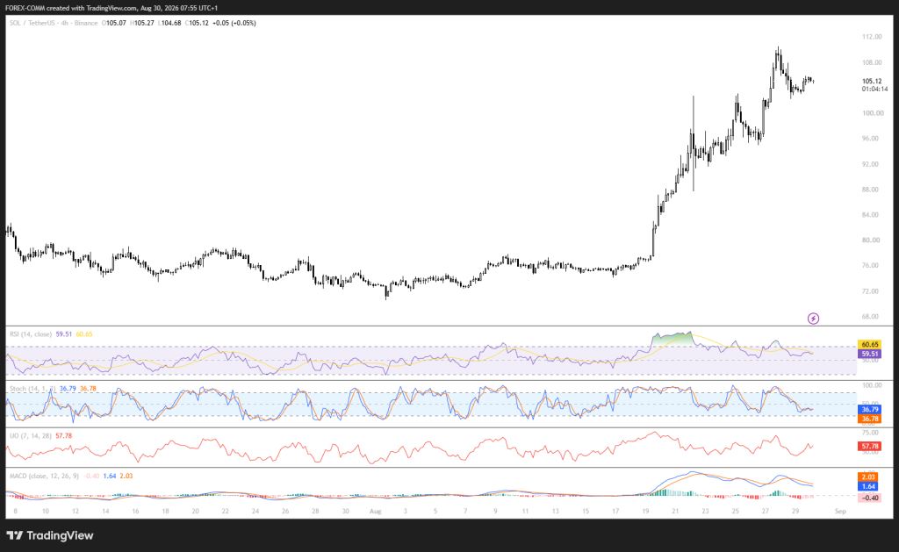899x552 pixels.
Task: Click the purple RSI 59.51 value tag
Action: coord(869,355)
